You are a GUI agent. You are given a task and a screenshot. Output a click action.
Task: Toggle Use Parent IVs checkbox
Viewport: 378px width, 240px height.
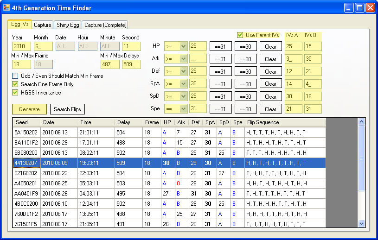coord(240,35)
